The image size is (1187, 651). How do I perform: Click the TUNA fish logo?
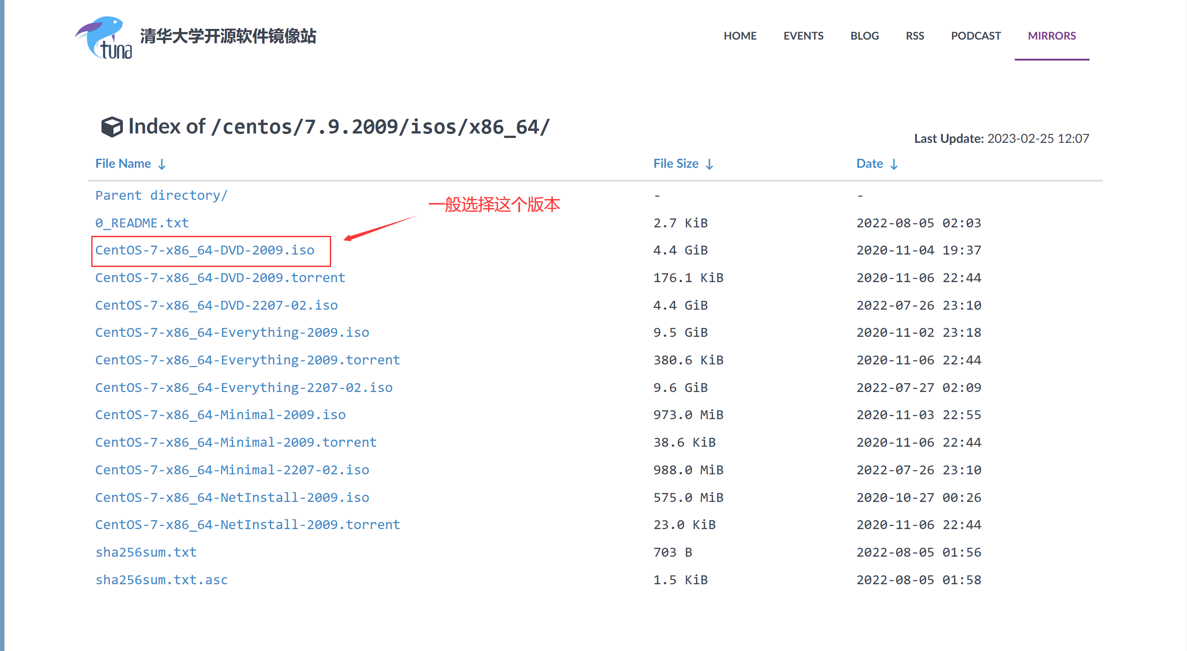[x=103, y=38]
